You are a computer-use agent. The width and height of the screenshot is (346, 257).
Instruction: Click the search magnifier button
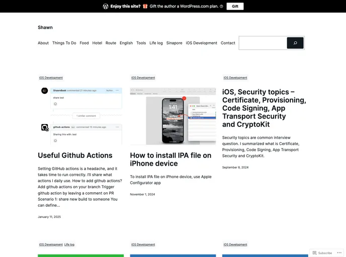tap(295, 43)
